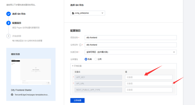Click the organization icon in Git dropdown
Viewport: 195px width, 105px height.
point(73,13)
